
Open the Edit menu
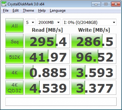pyautogui.click(x=16, y=10)
